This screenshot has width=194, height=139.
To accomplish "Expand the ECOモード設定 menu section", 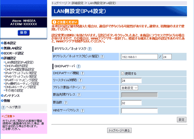I will point(12,53).
